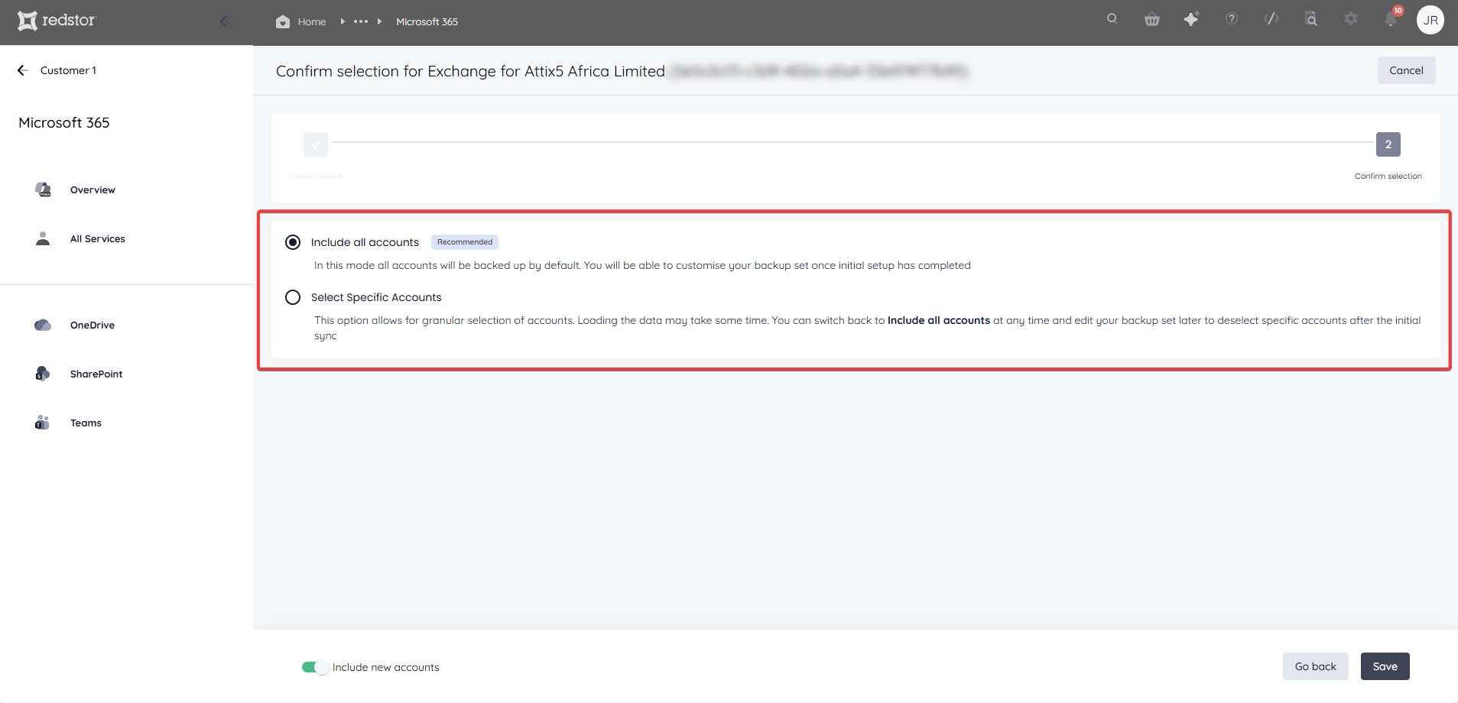
Task: Click step 2 Confirm selection marker
Action: [x=1388, y=144]
